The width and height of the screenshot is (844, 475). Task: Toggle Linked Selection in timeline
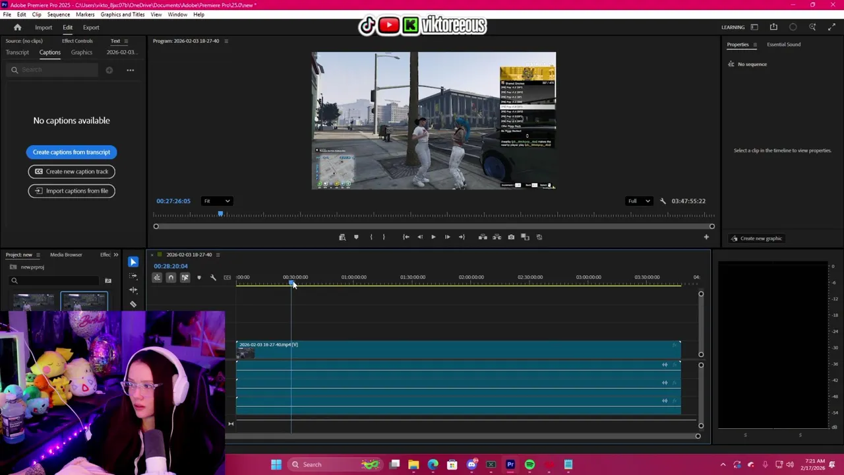pyautogui.click(x=185, y=278)
